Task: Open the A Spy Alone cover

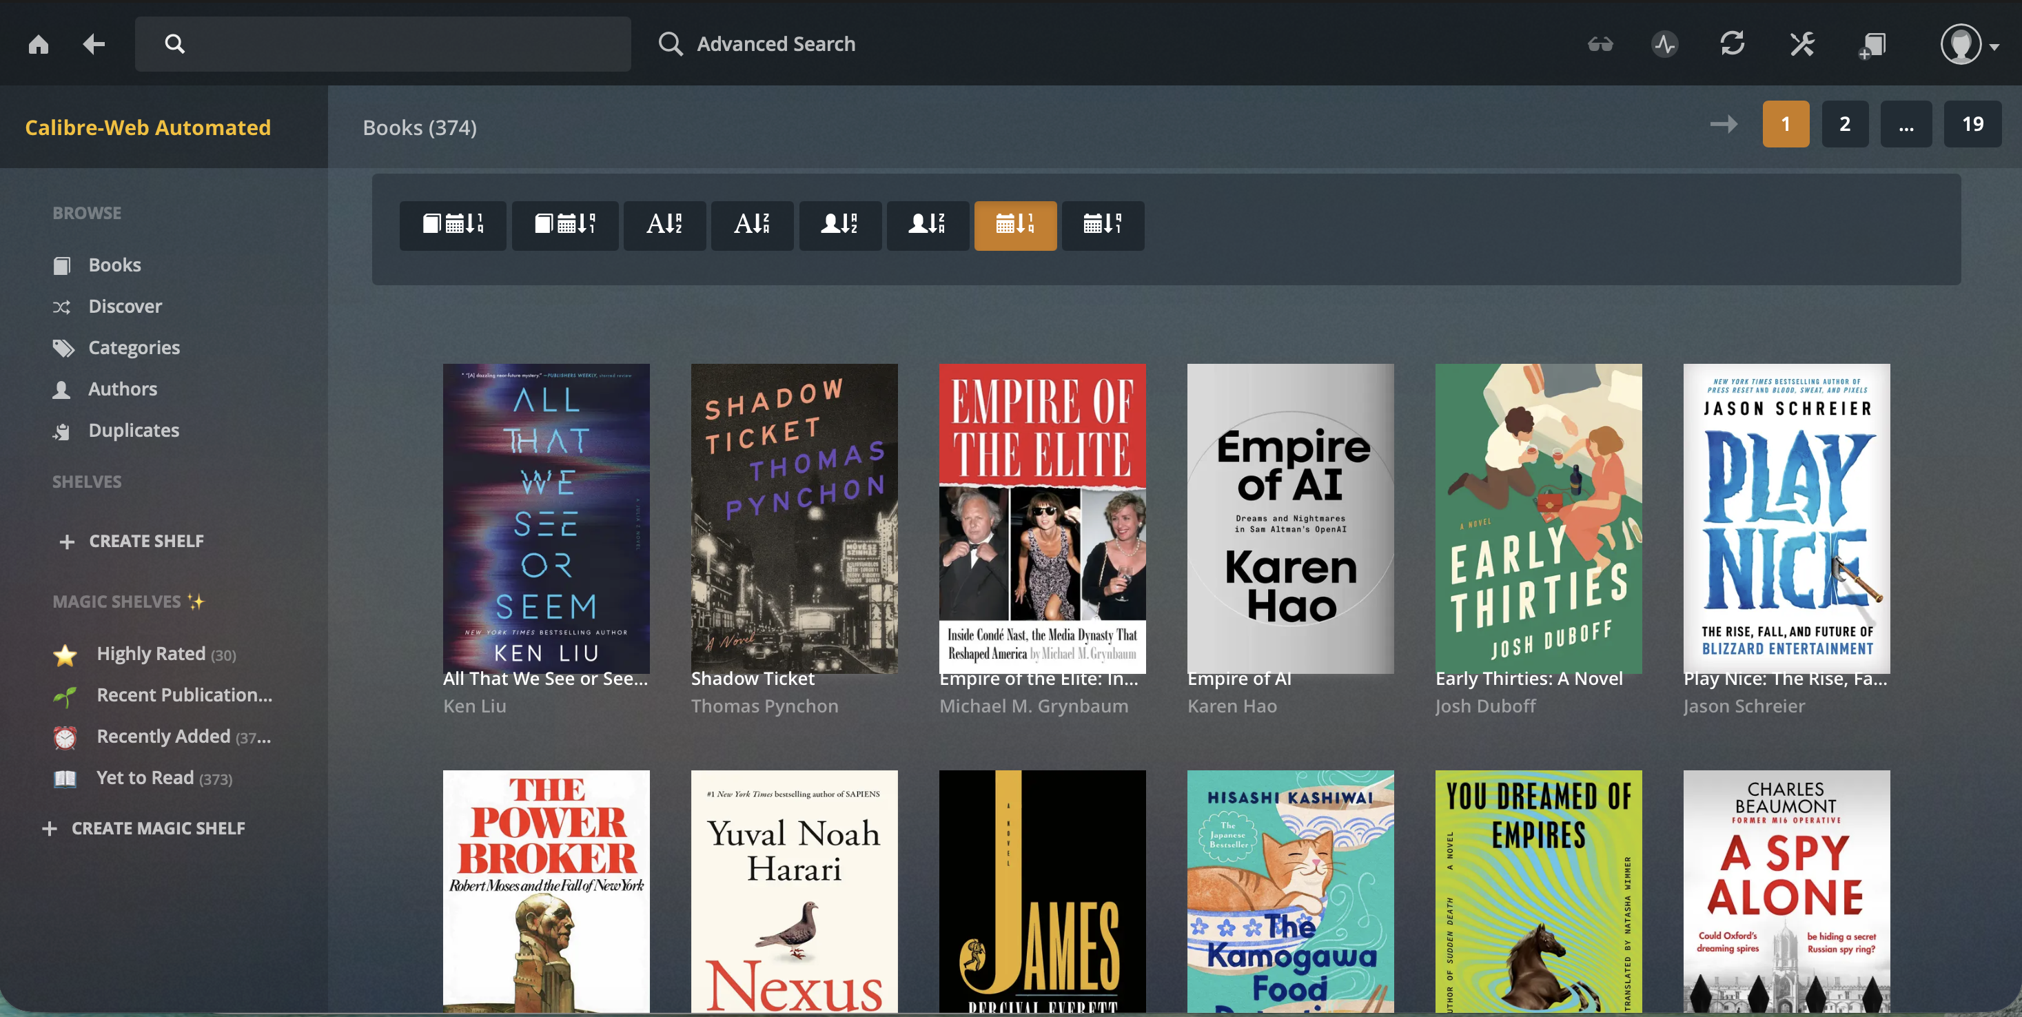Action: tap(1786, 892)
